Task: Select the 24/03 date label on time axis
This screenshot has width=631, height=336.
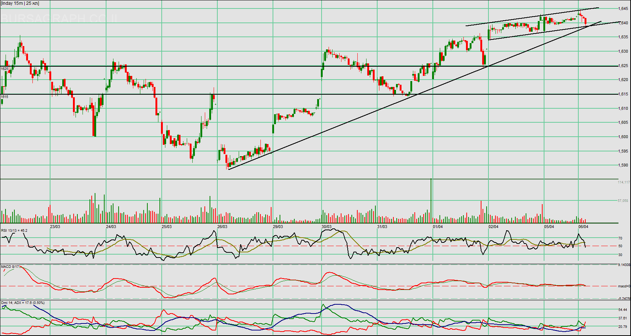Action: pos(111,227)
